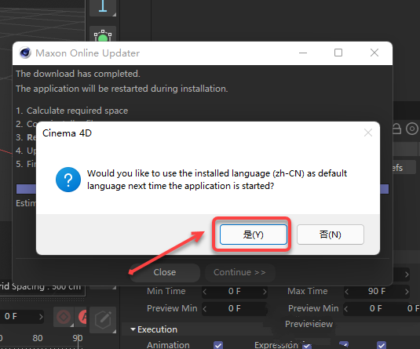Toggle the Animation checkbox

(218, 345)
